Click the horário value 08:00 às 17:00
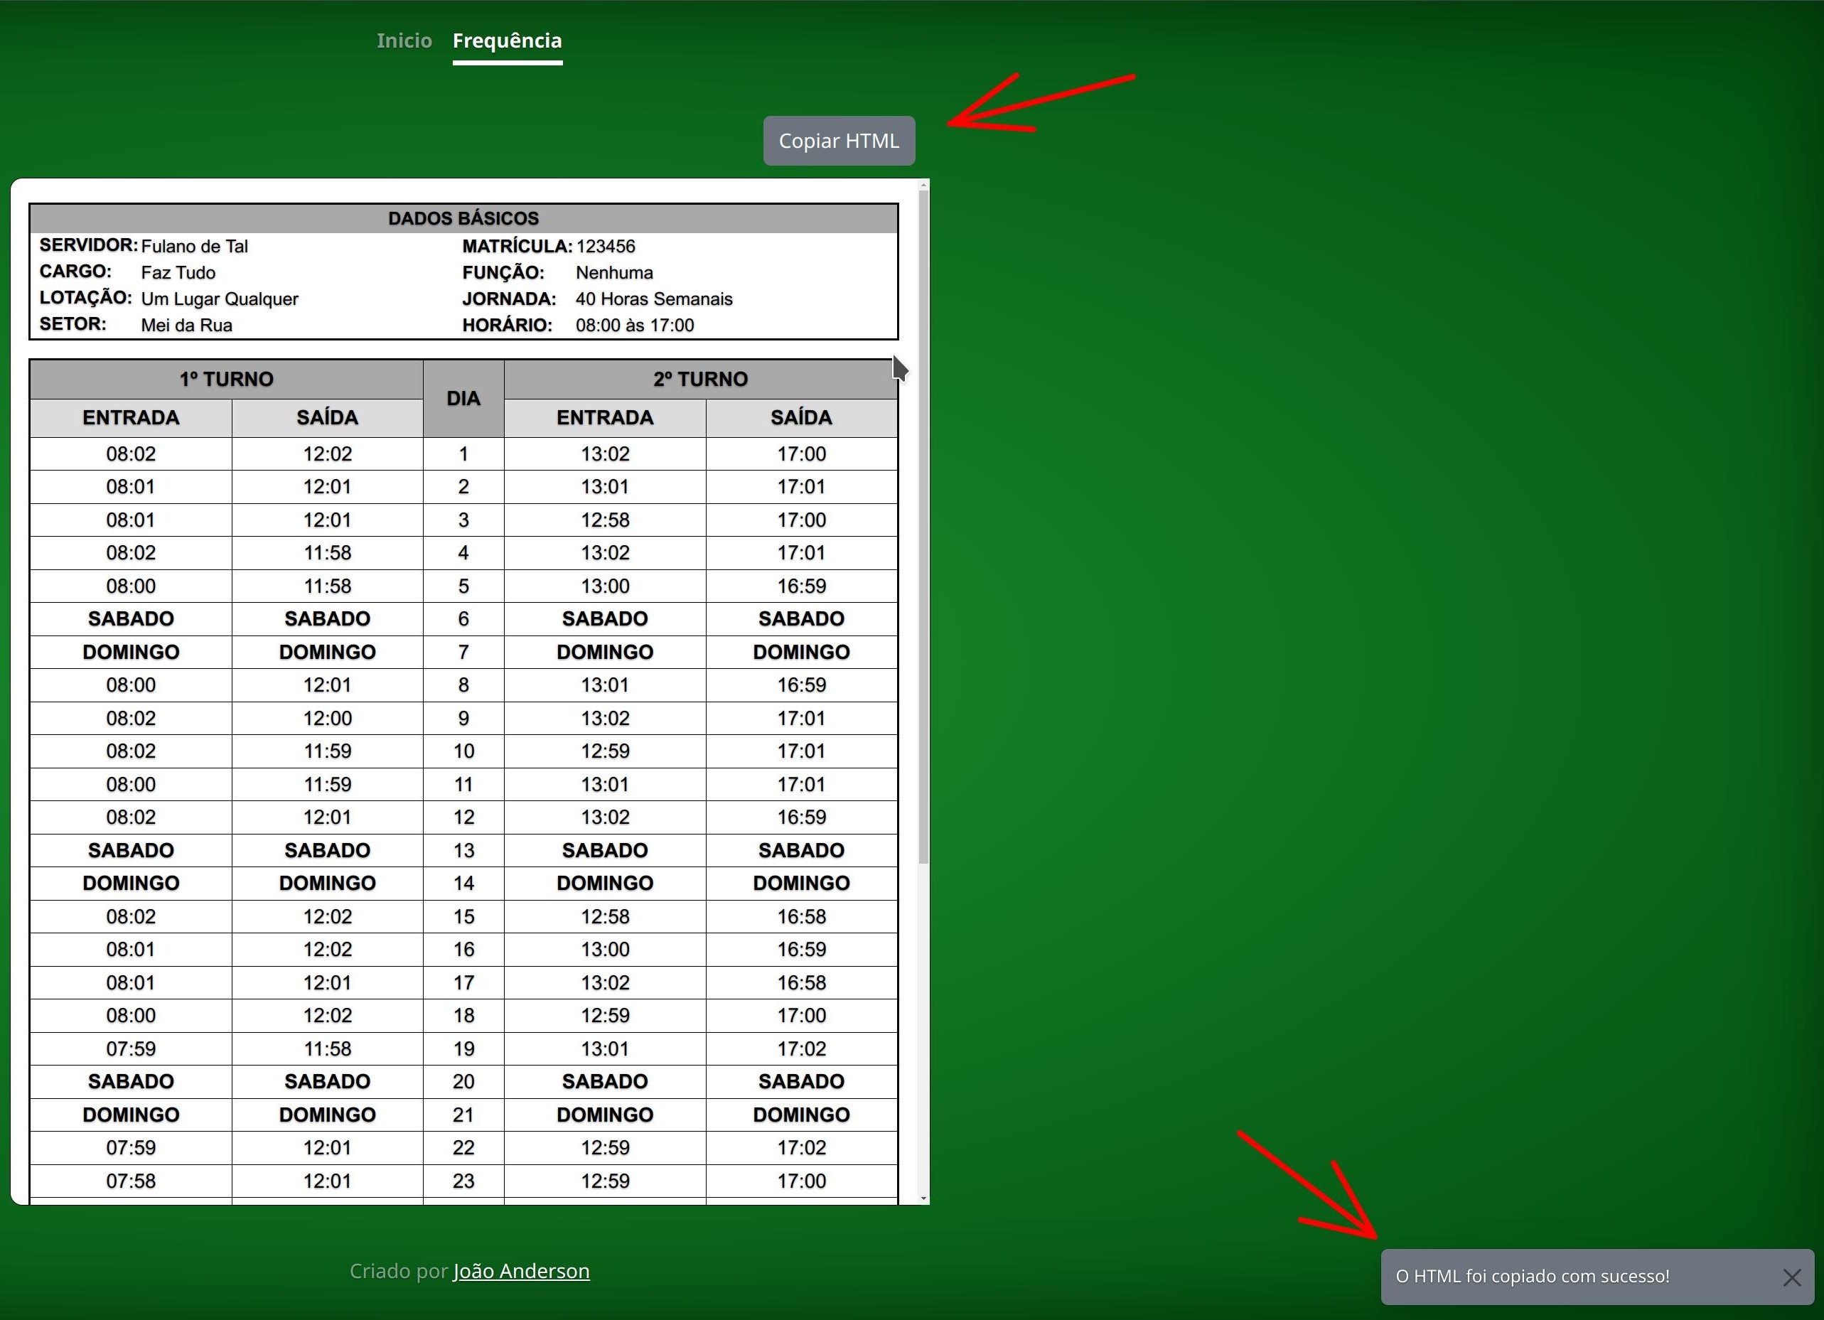Screen dimensions: 1824x1320 click(x=634, y=325)
